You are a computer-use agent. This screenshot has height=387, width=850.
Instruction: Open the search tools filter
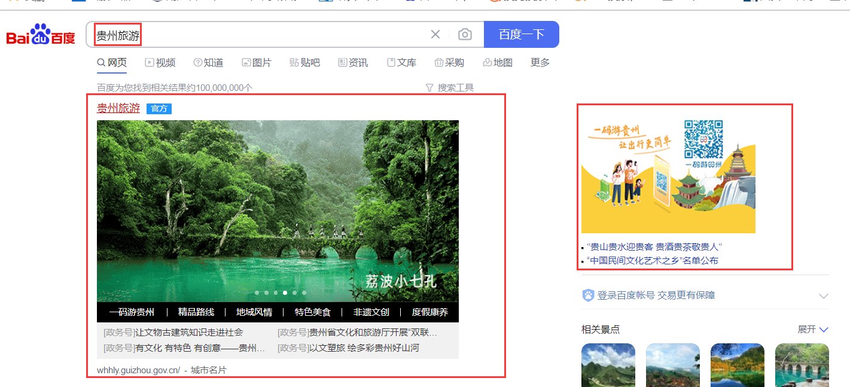[x=450, y=87]
